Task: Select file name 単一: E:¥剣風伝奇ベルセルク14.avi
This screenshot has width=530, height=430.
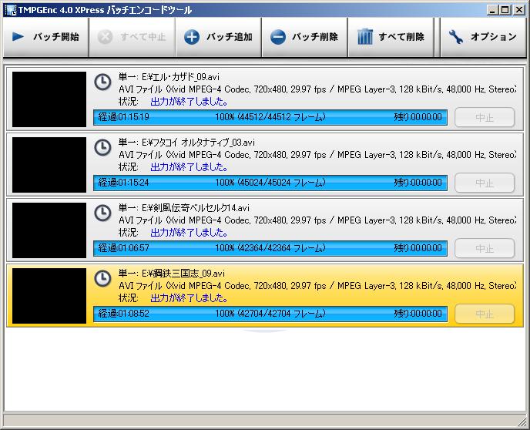Action: pyautogui.click(x=184, y=208)
